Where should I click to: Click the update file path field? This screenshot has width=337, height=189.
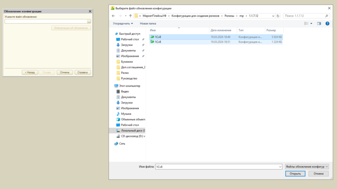[x=46, y=21]
